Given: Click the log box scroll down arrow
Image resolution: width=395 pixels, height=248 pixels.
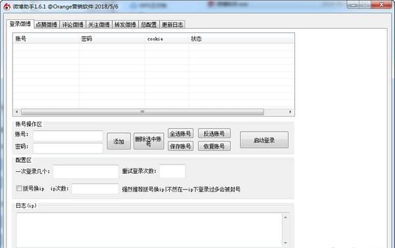Looking at the screenshot, I should click(x=286, y=243).
